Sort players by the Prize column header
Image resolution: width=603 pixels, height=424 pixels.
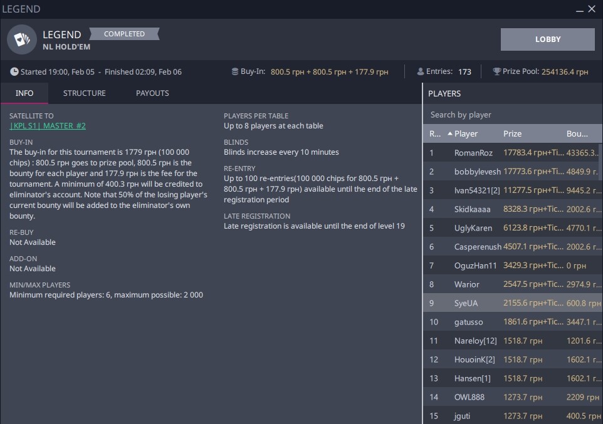[512, 134]
